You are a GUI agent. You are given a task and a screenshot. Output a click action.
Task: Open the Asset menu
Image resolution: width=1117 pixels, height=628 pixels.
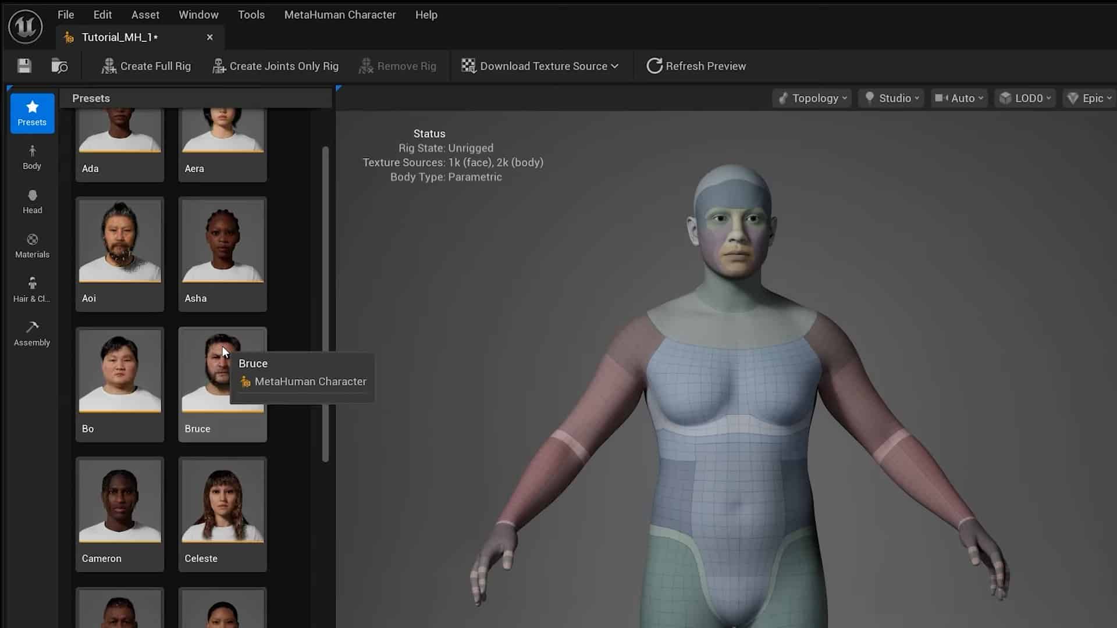pos(145,15)
